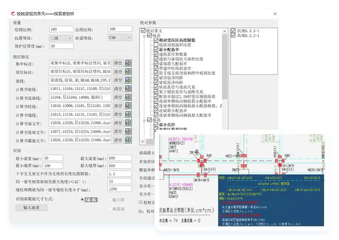The image size is (339, 240).
Task: Open the 抗震等级 dropdown
Action: point(69,38)
